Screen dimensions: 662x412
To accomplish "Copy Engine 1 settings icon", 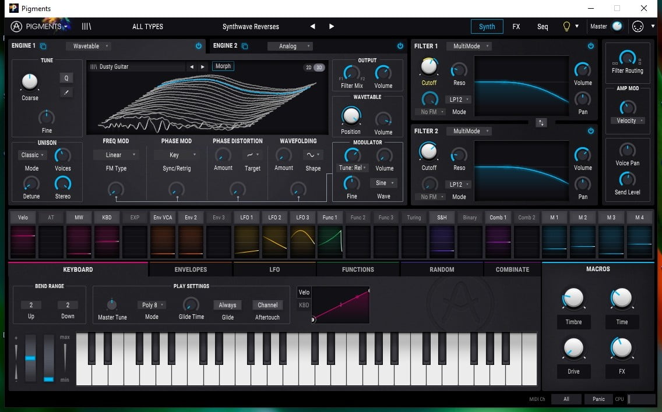I will pyautogui.click(x=43, y=46).
